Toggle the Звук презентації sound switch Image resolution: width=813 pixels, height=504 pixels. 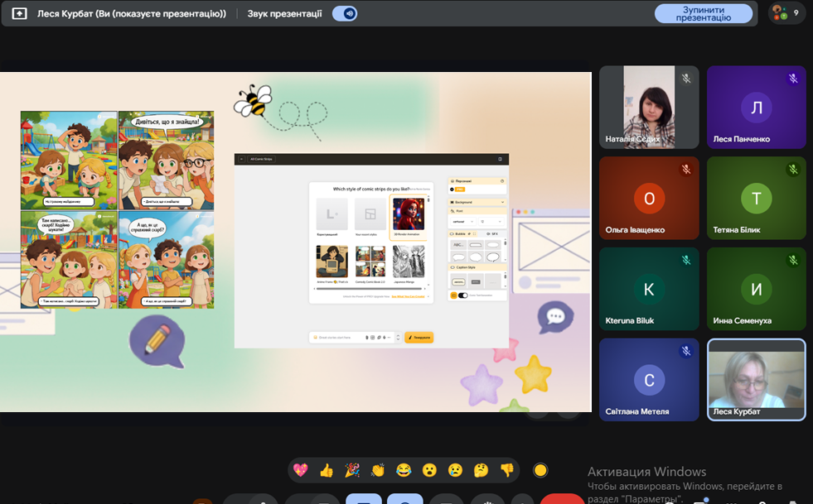click(x=344, y=13)
